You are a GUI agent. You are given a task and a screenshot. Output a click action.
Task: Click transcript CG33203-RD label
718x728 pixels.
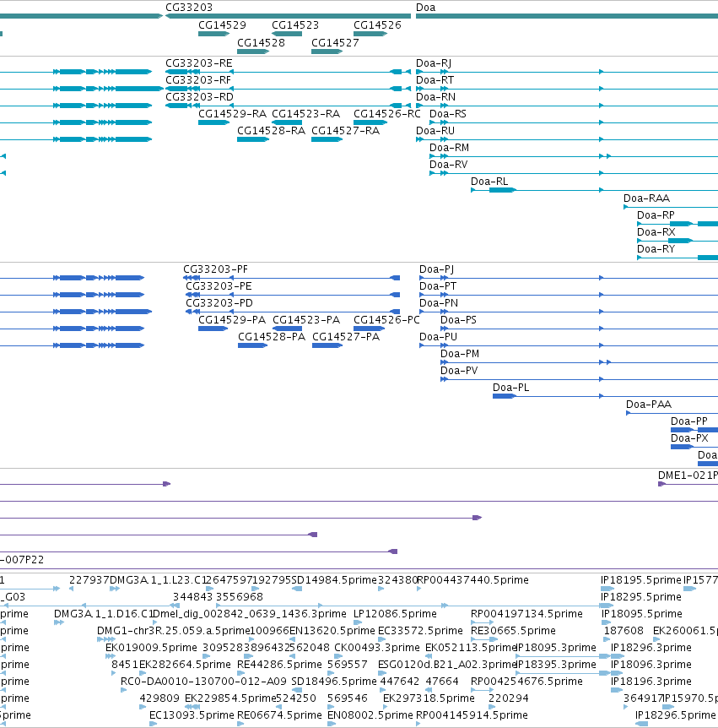click(x=199, y=96)
